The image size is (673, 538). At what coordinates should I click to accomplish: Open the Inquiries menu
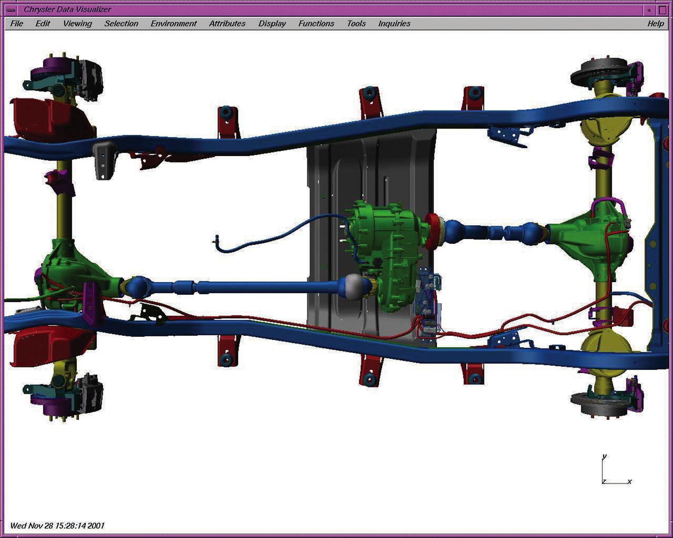[394, 24]
